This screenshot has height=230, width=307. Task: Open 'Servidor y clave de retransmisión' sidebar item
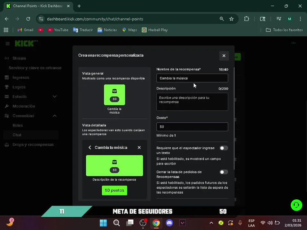(x=35, y=68)
